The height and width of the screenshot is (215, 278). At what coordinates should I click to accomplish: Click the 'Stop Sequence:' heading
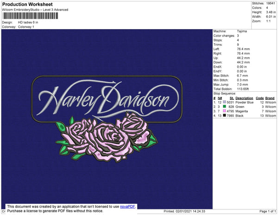[x=225, y=94]
